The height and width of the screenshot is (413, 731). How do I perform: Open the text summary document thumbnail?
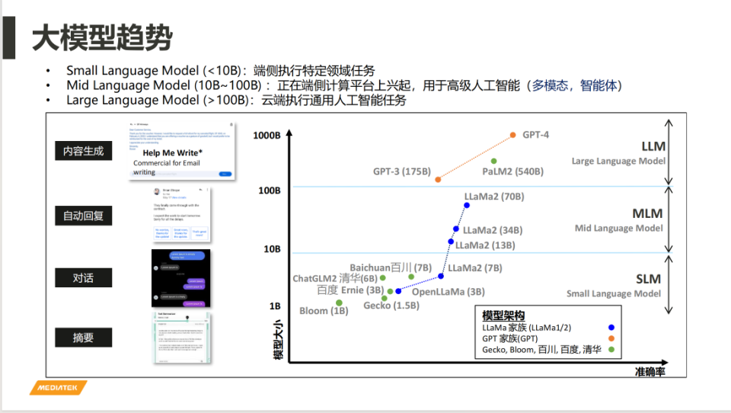182,338
